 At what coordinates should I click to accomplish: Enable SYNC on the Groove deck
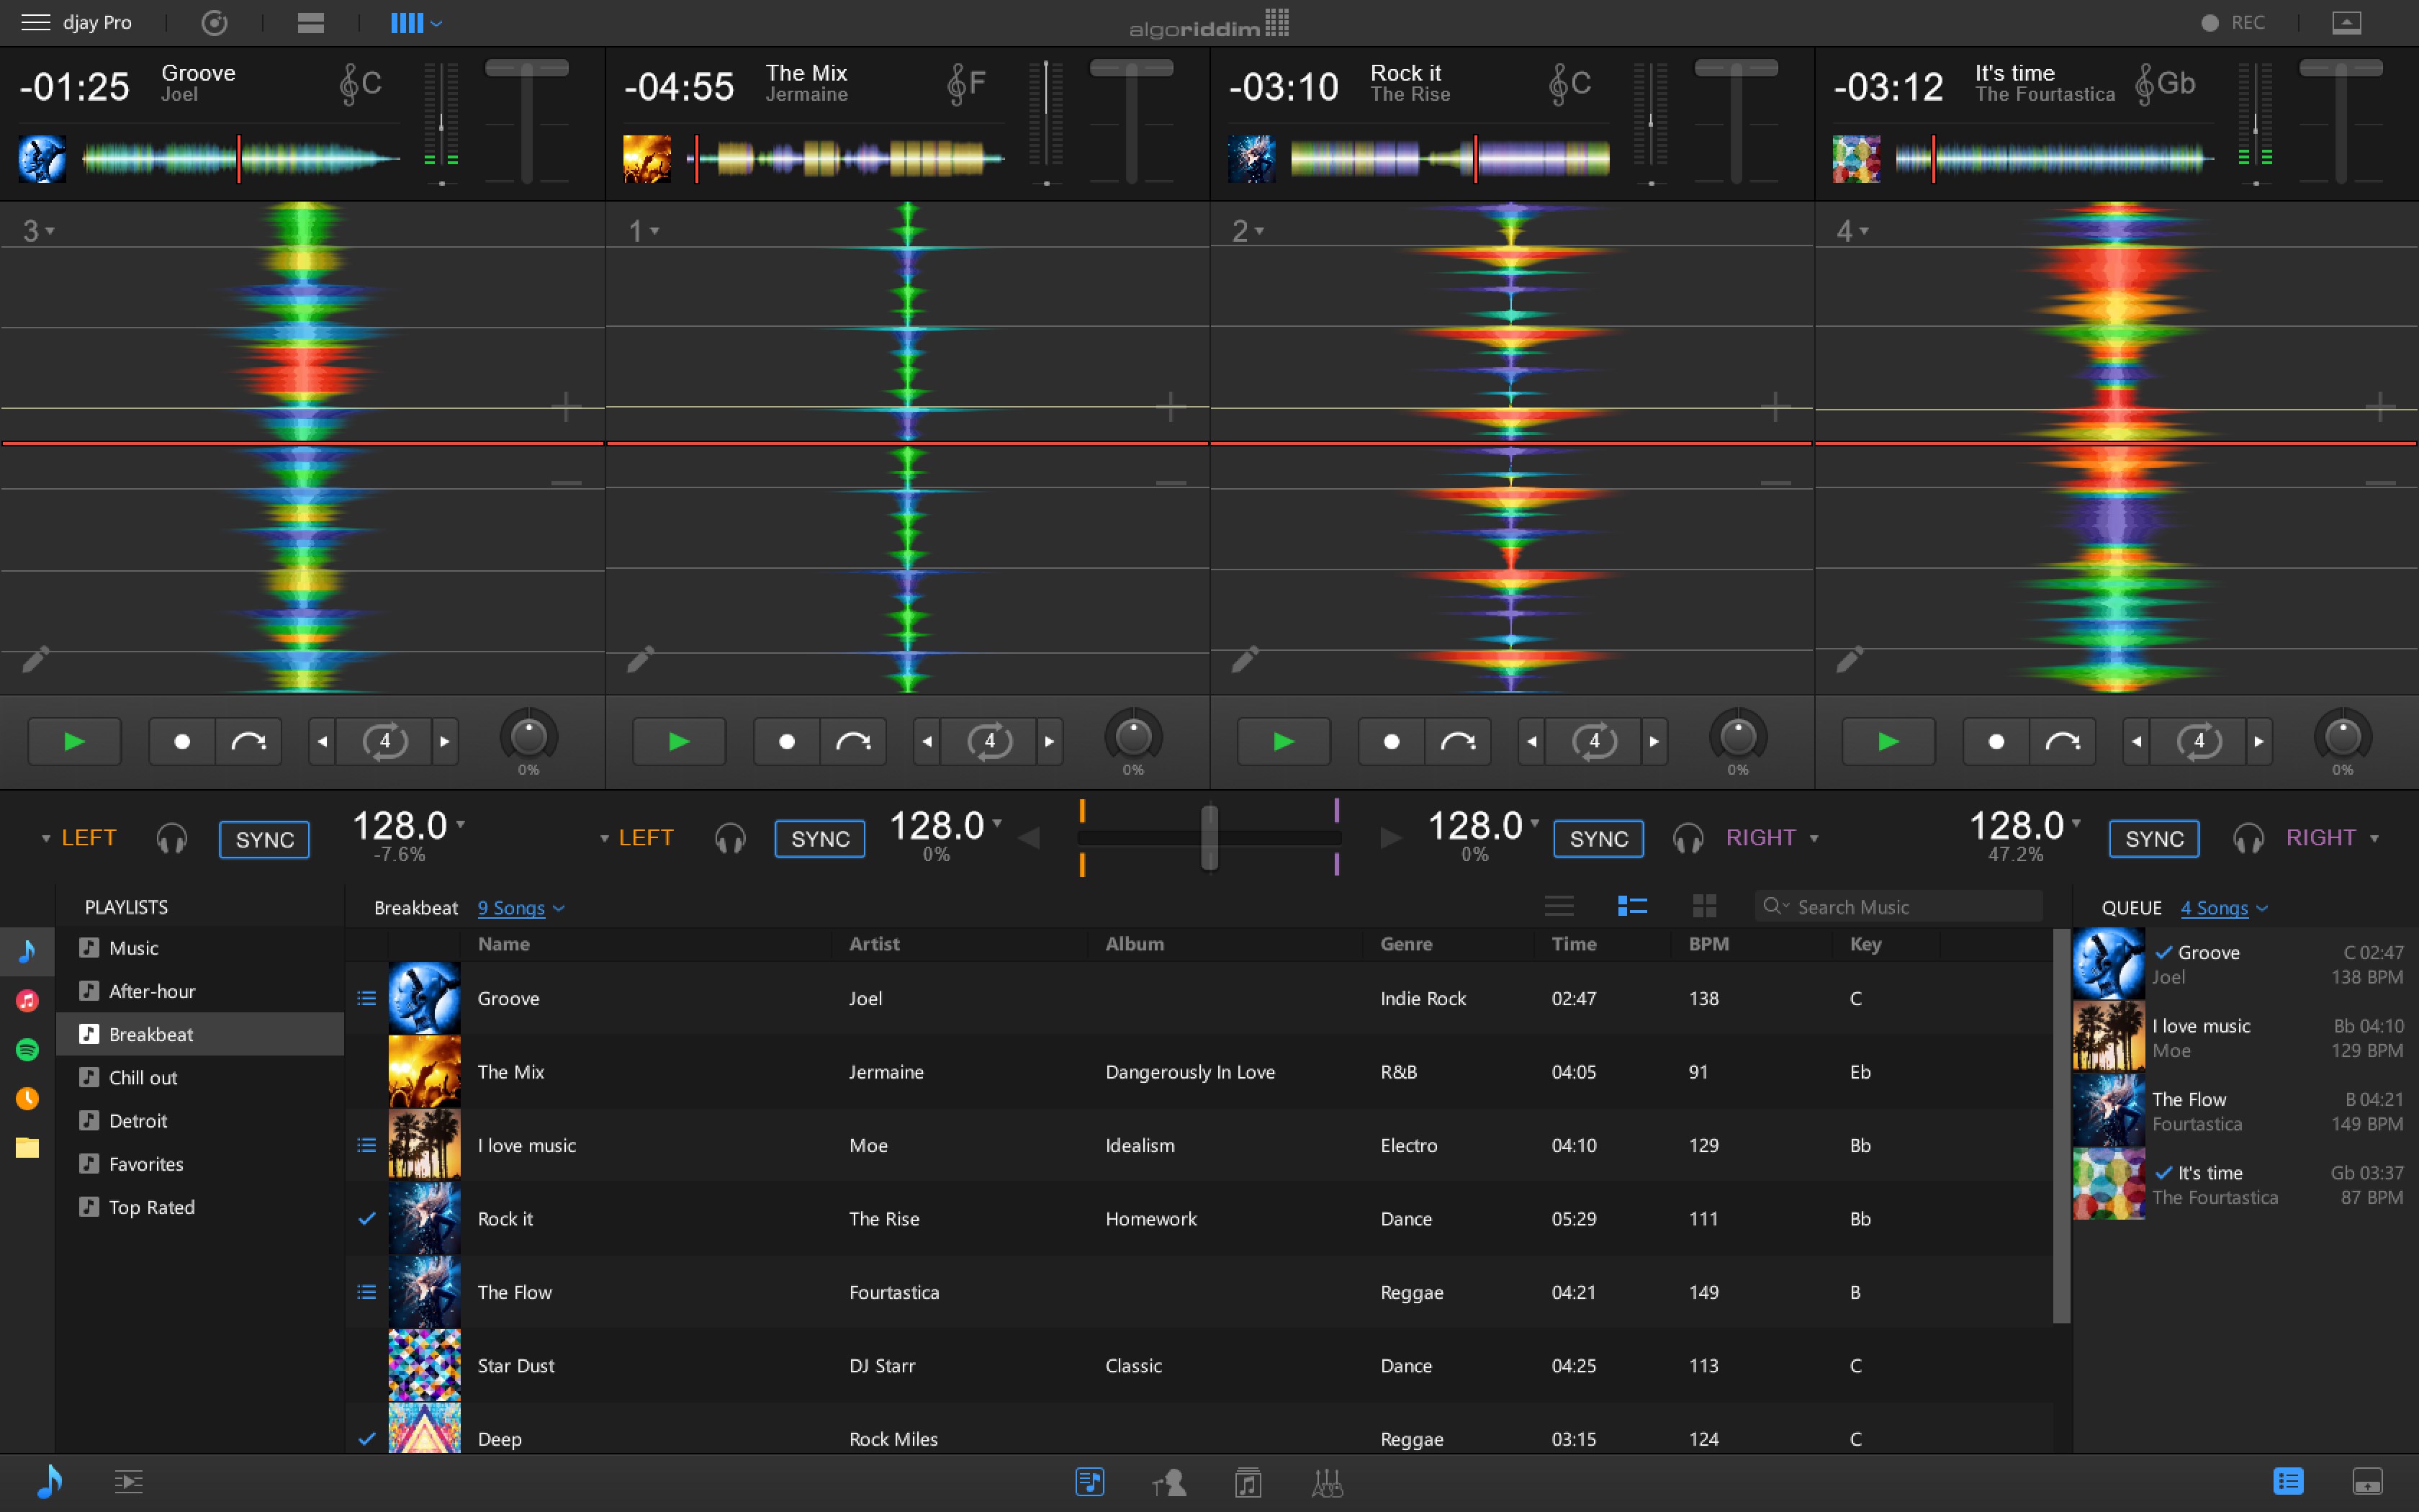point(264,839)
